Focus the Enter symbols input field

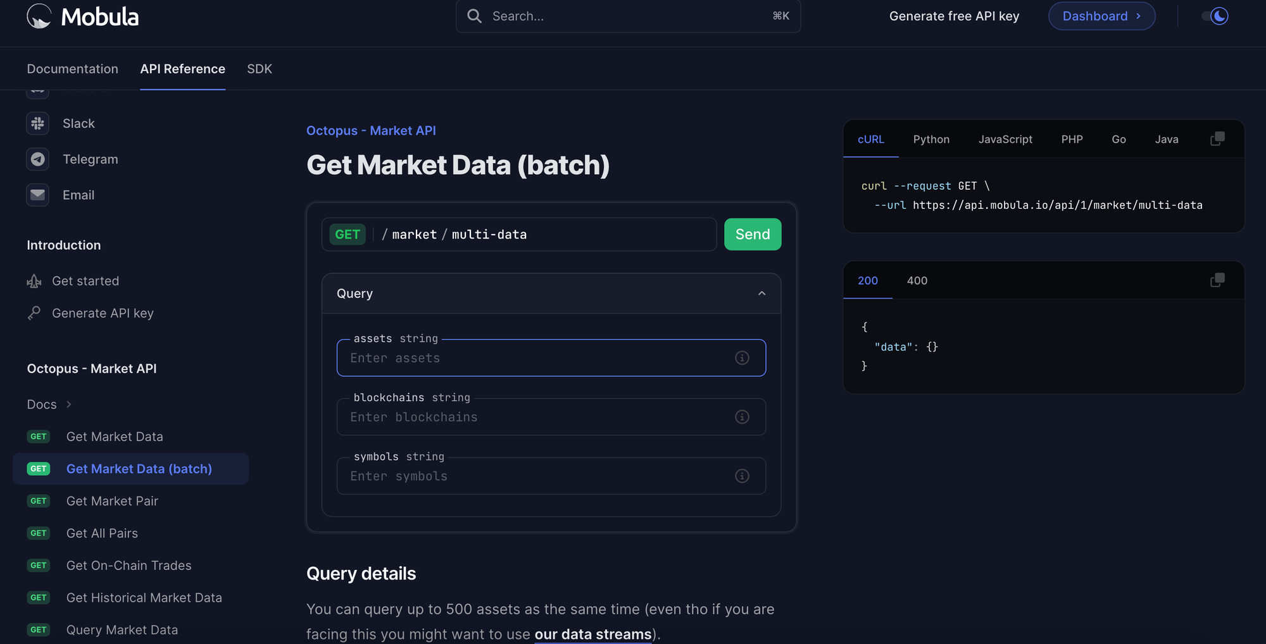[551, 476]
